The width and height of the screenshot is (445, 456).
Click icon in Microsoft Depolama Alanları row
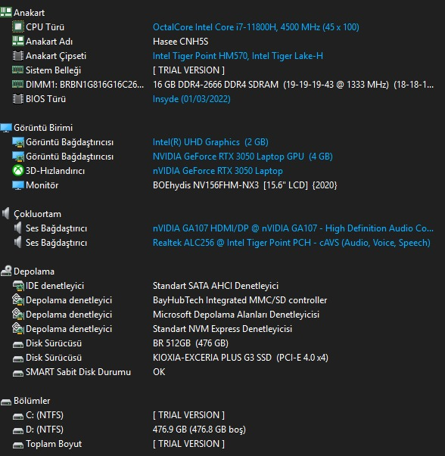(18, 314)
